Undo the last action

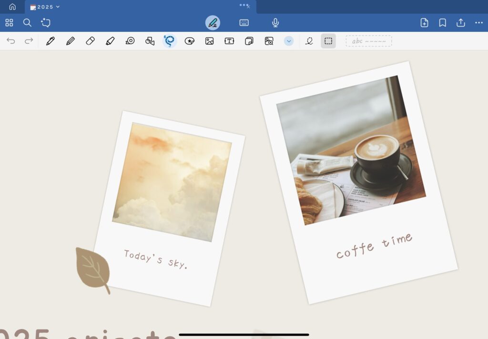coord(11,41)
